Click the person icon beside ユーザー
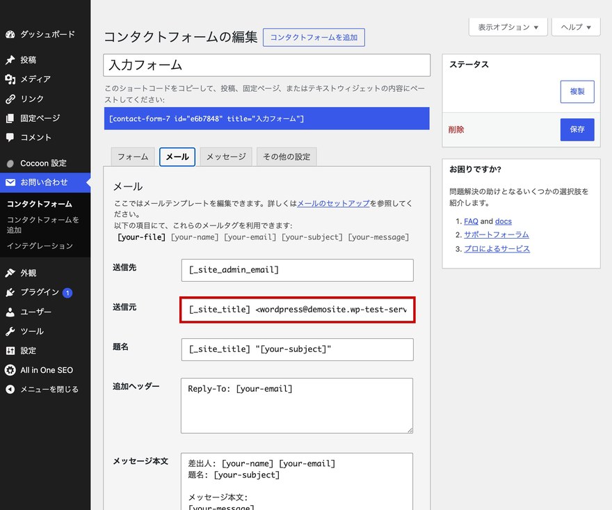The width and height of the screenshot is (612, 510). (10, 312)
